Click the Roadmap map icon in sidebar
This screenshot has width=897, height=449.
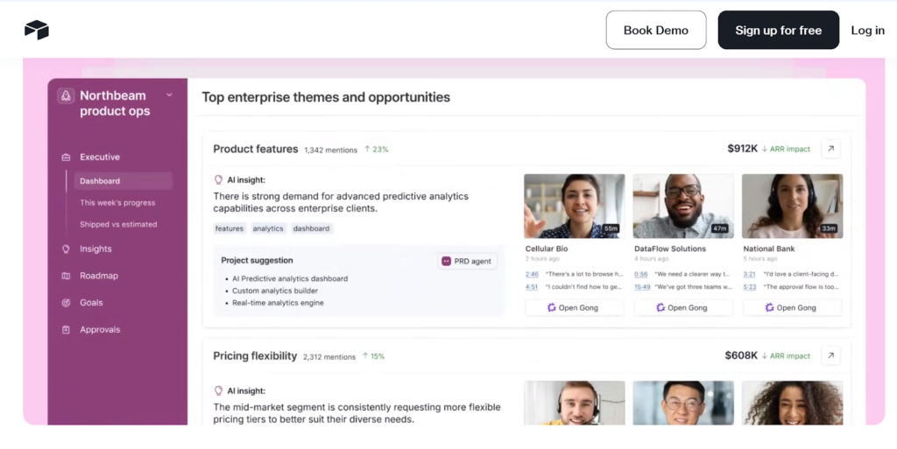pos(66,276)
